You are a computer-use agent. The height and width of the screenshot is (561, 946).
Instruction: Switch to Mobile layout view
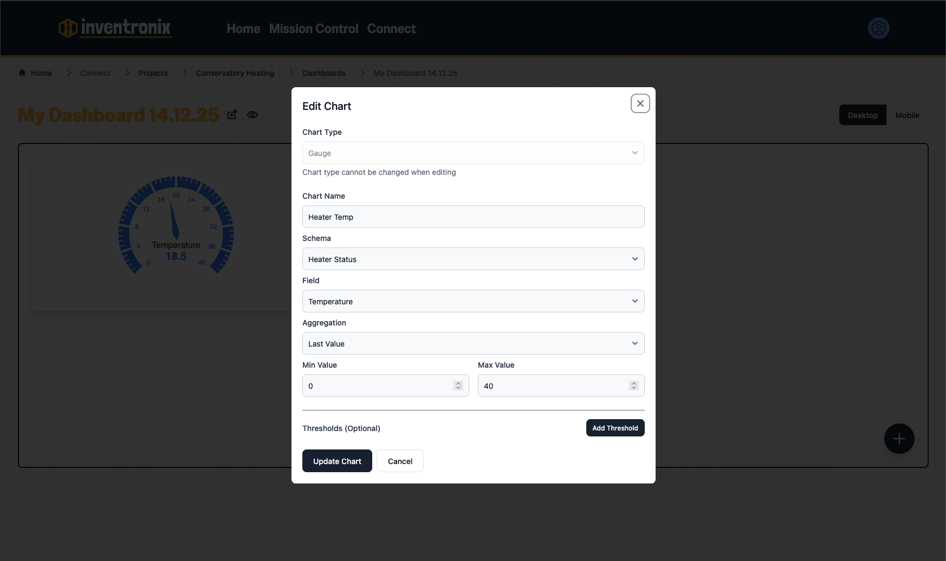point(907,115)
